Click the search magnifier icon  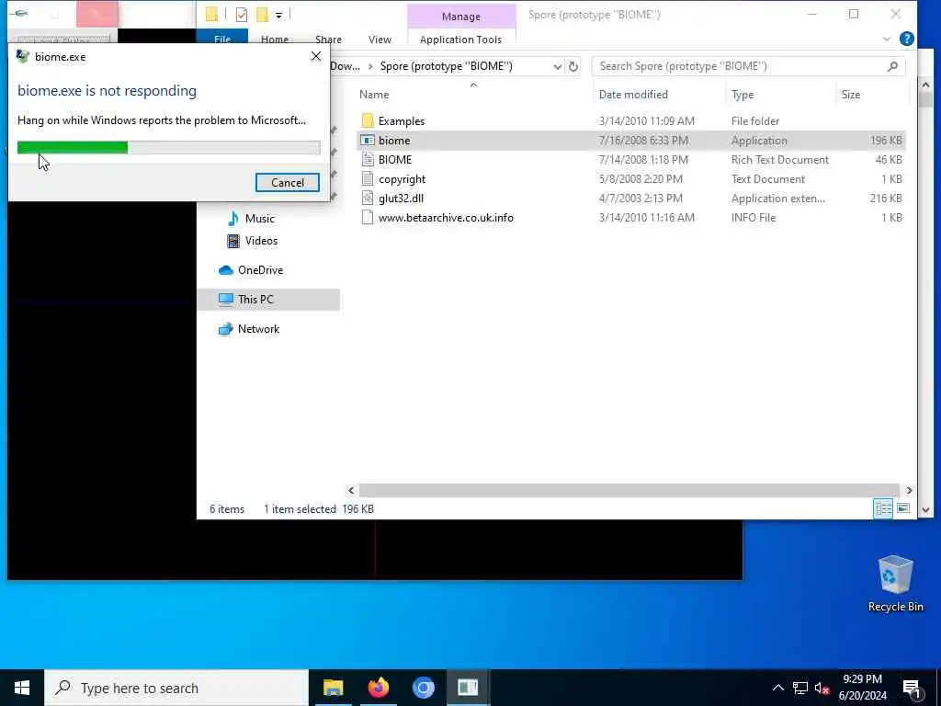(x=892, y=66)
